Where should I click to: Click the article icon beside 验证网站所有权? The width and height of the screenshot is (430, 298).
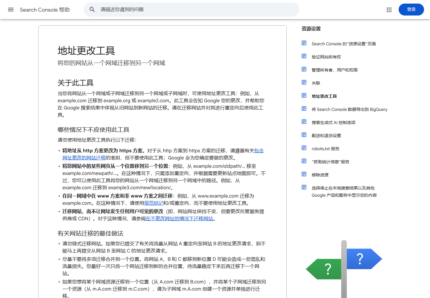pos(304,56)
